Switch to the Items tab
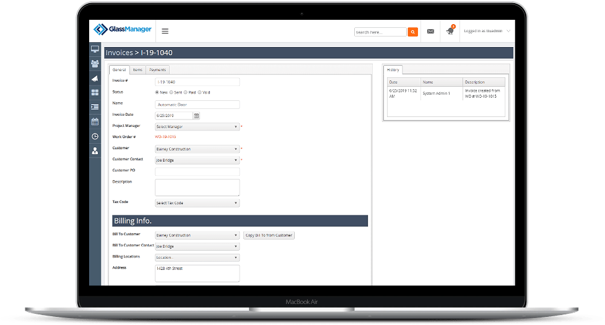Screen dimensions: 605x325 click(x=137, y=70)
